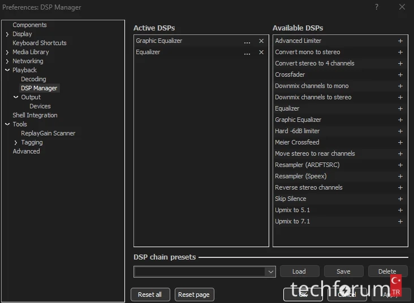Open Keyboard Shortcuts preferences page
Screen dimensions: 414x303
tap(40, 43)
